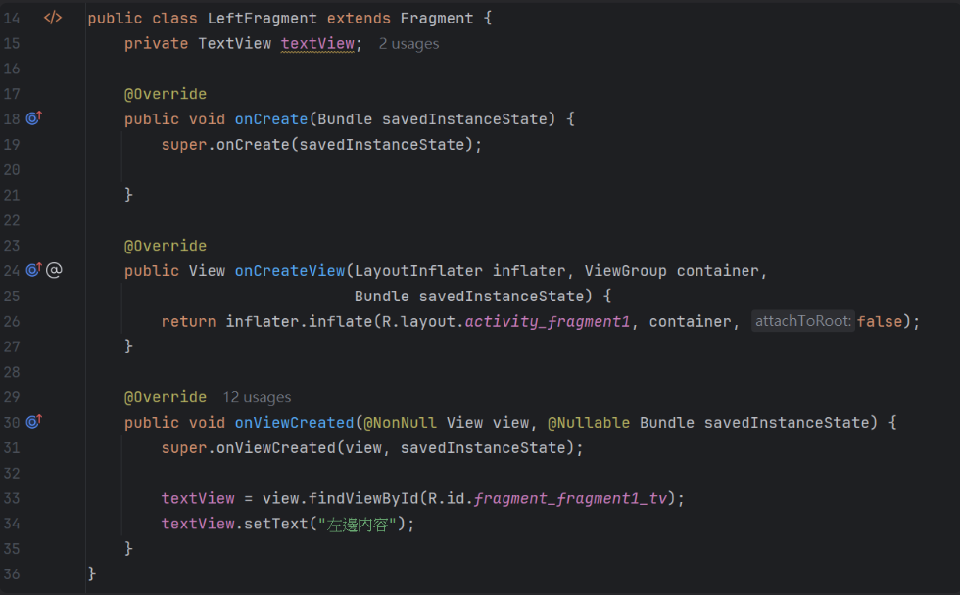The image size is (960, 595).
Task: Click the underlined textView field name on line 15
Action: coord(317,44)
